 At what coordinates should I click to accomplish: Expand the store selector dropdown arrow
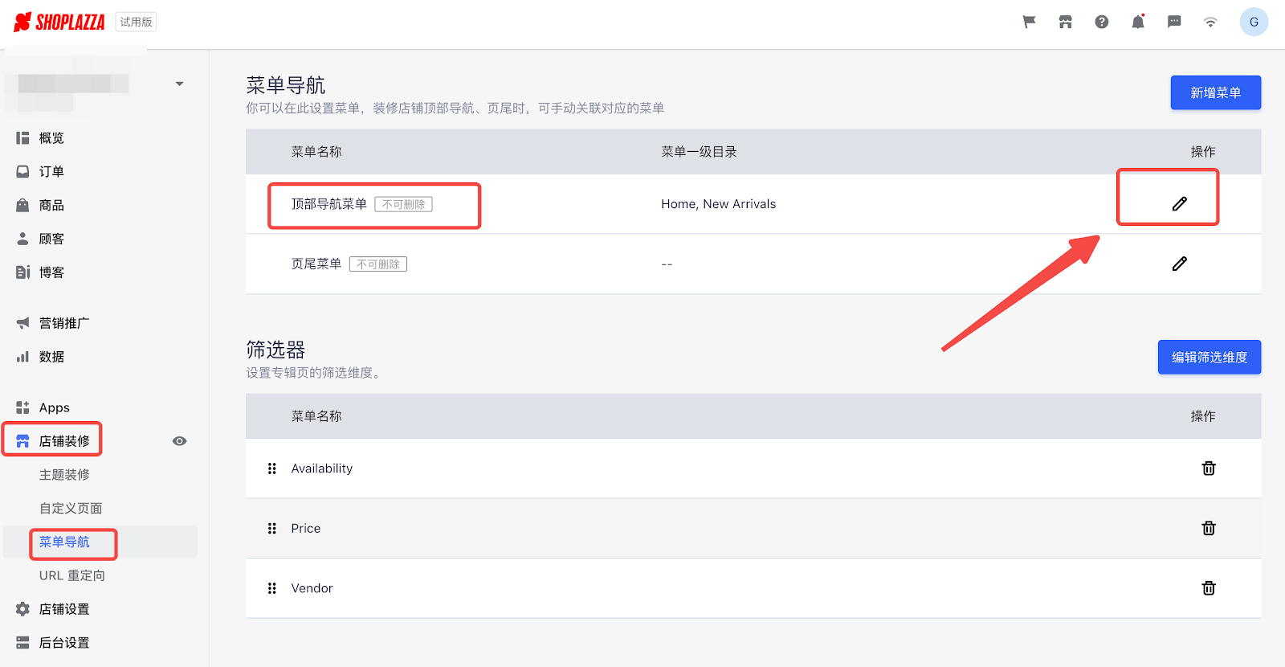click(180, 84)
